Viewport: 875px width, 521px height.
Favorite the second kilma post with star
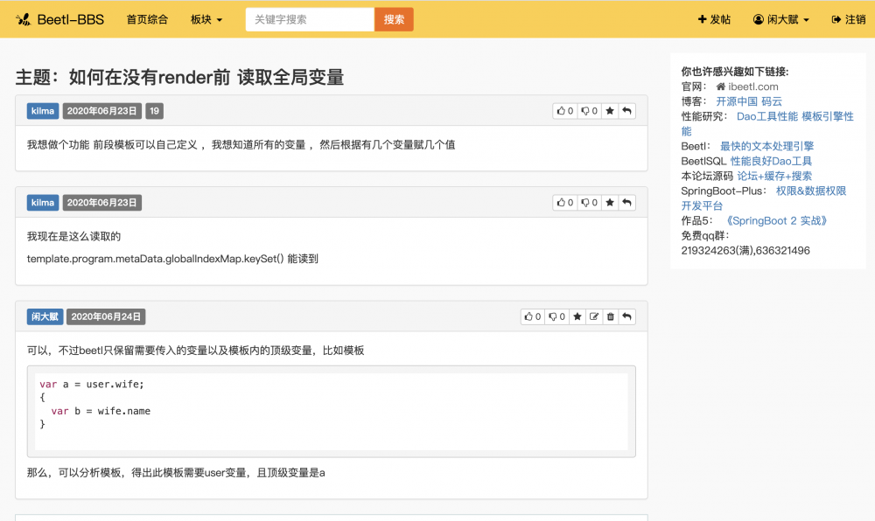pos(611,203)
